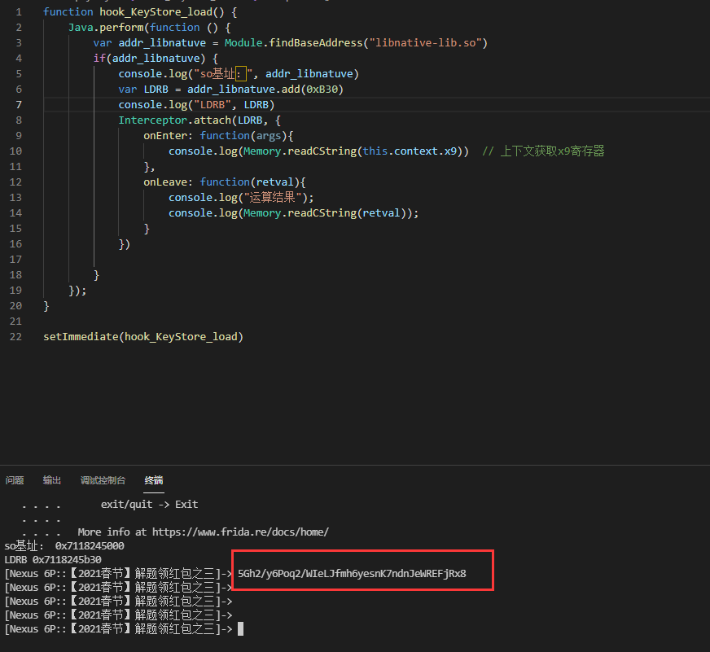The width and height of the screenshot is (710, 652).
Task: Click the highlighted 5Gh2/y6Poq2 output string
Action: (352, 574)
